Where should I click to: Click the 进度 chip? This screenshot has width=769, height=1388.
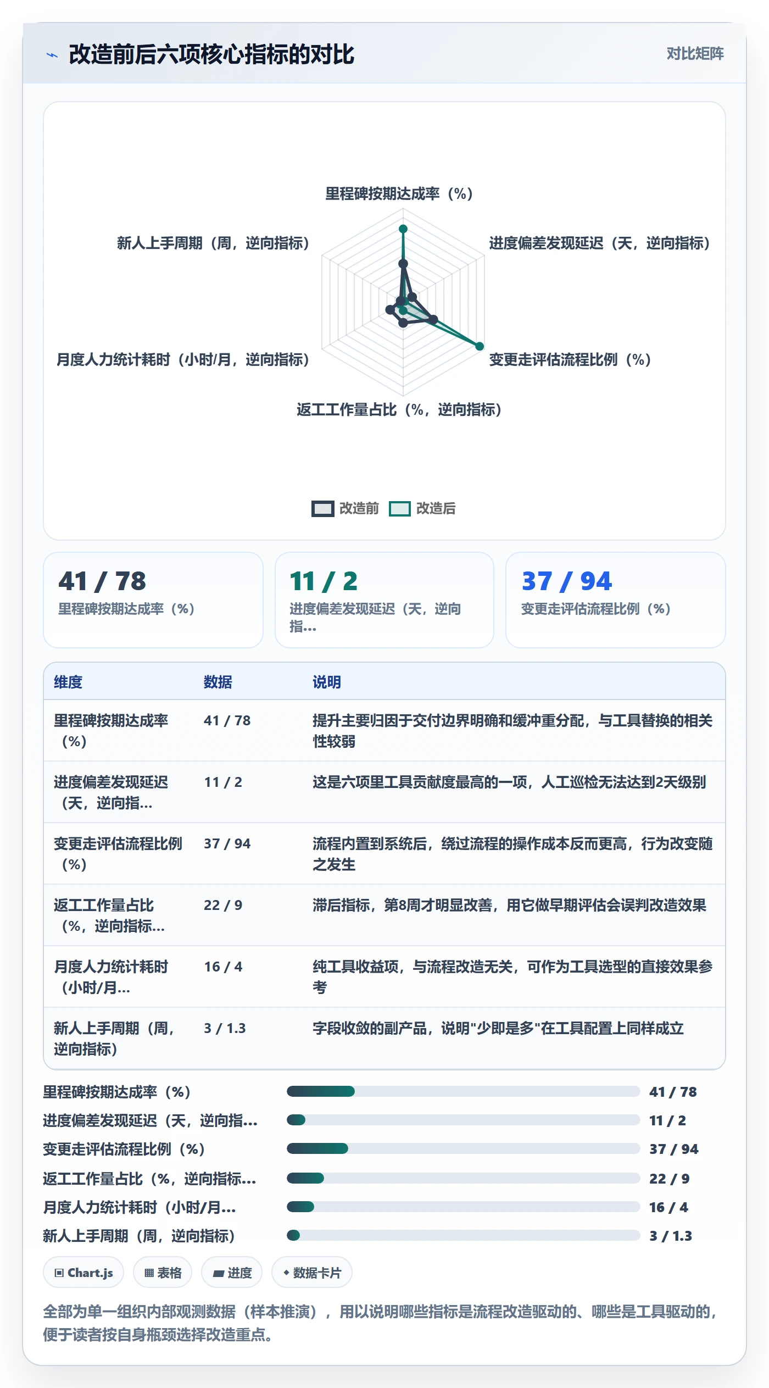(x=232, y=1273)
